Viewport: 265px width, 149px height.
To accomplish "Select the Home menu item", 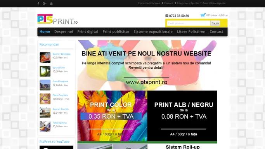I will point(45,31).
